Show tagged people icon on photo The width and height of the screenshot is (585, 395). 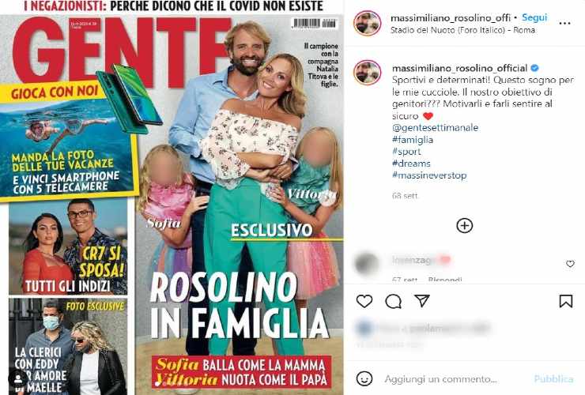point(17,379)
